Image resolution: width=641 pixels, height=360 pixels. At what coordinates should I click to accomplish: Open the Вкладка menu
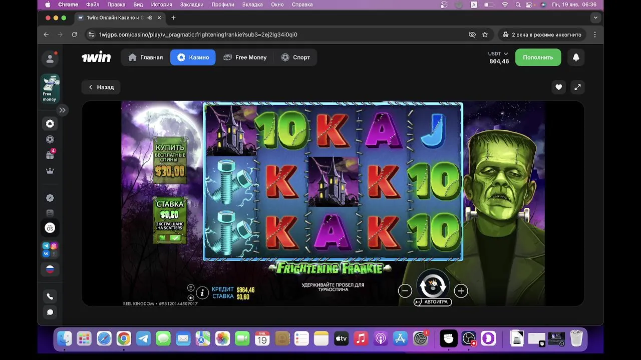(252, 4)
